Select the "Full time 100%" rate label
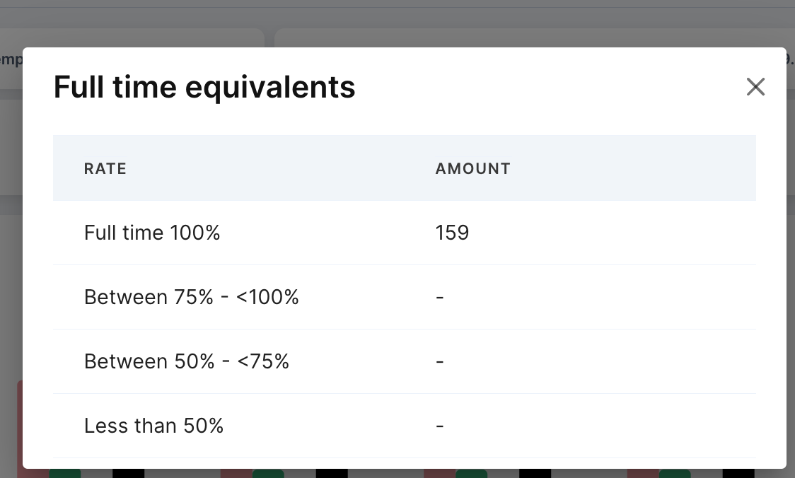 point(152,233)
